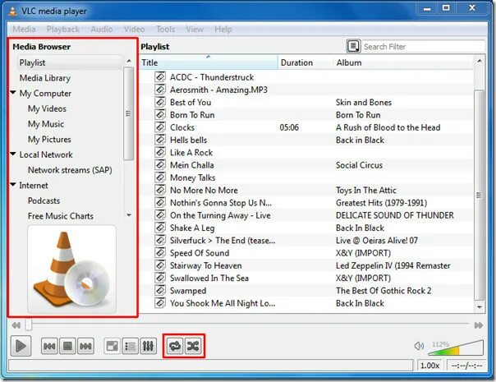Mute audio via speaker icon

[419, 346]
